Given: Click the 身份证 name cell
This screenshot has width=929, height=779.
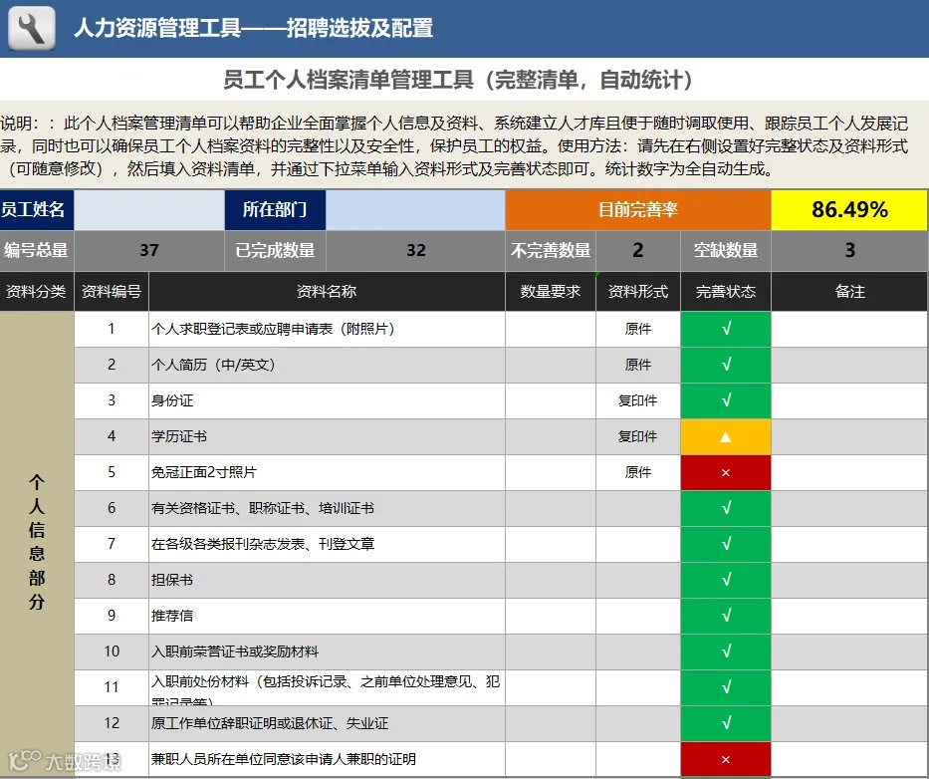Looking at the screenshot, I should (327, 400).
